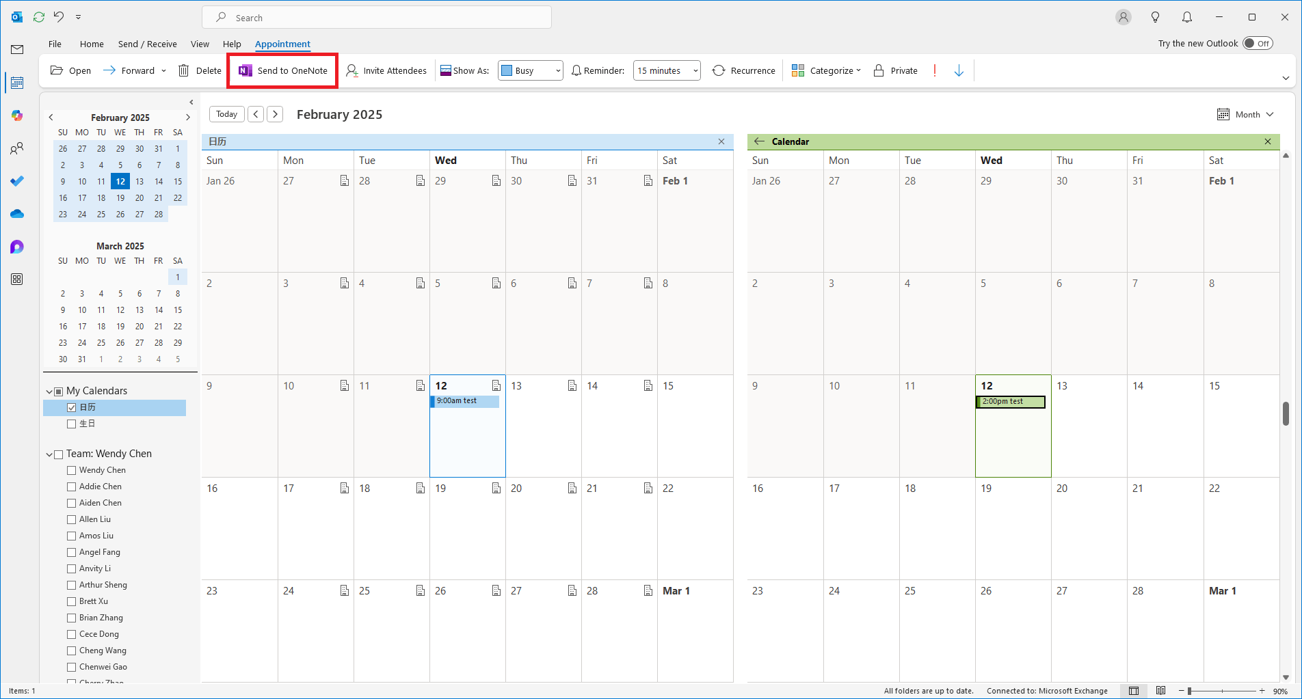1302x699 pixels.
Task: Open To Do from the navigation bar
Action: 16,181
